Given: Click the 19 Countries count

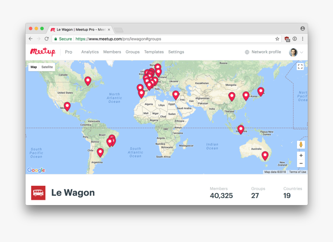Looking at the screenshot, I should pos(287,195).
